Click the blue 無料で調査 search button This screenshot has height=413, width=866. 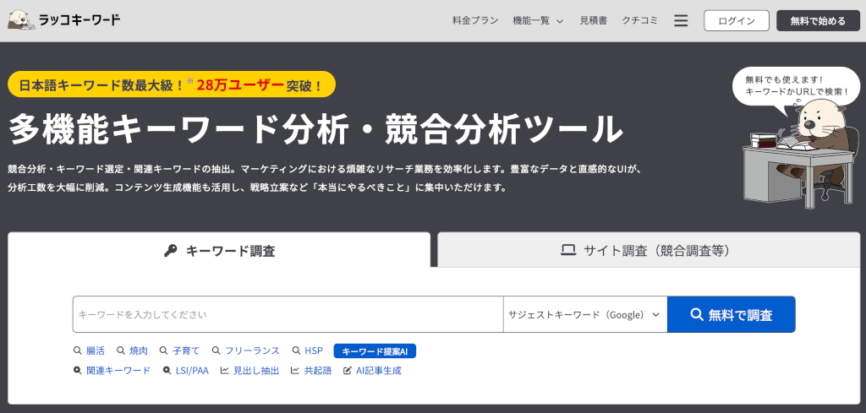732,315
